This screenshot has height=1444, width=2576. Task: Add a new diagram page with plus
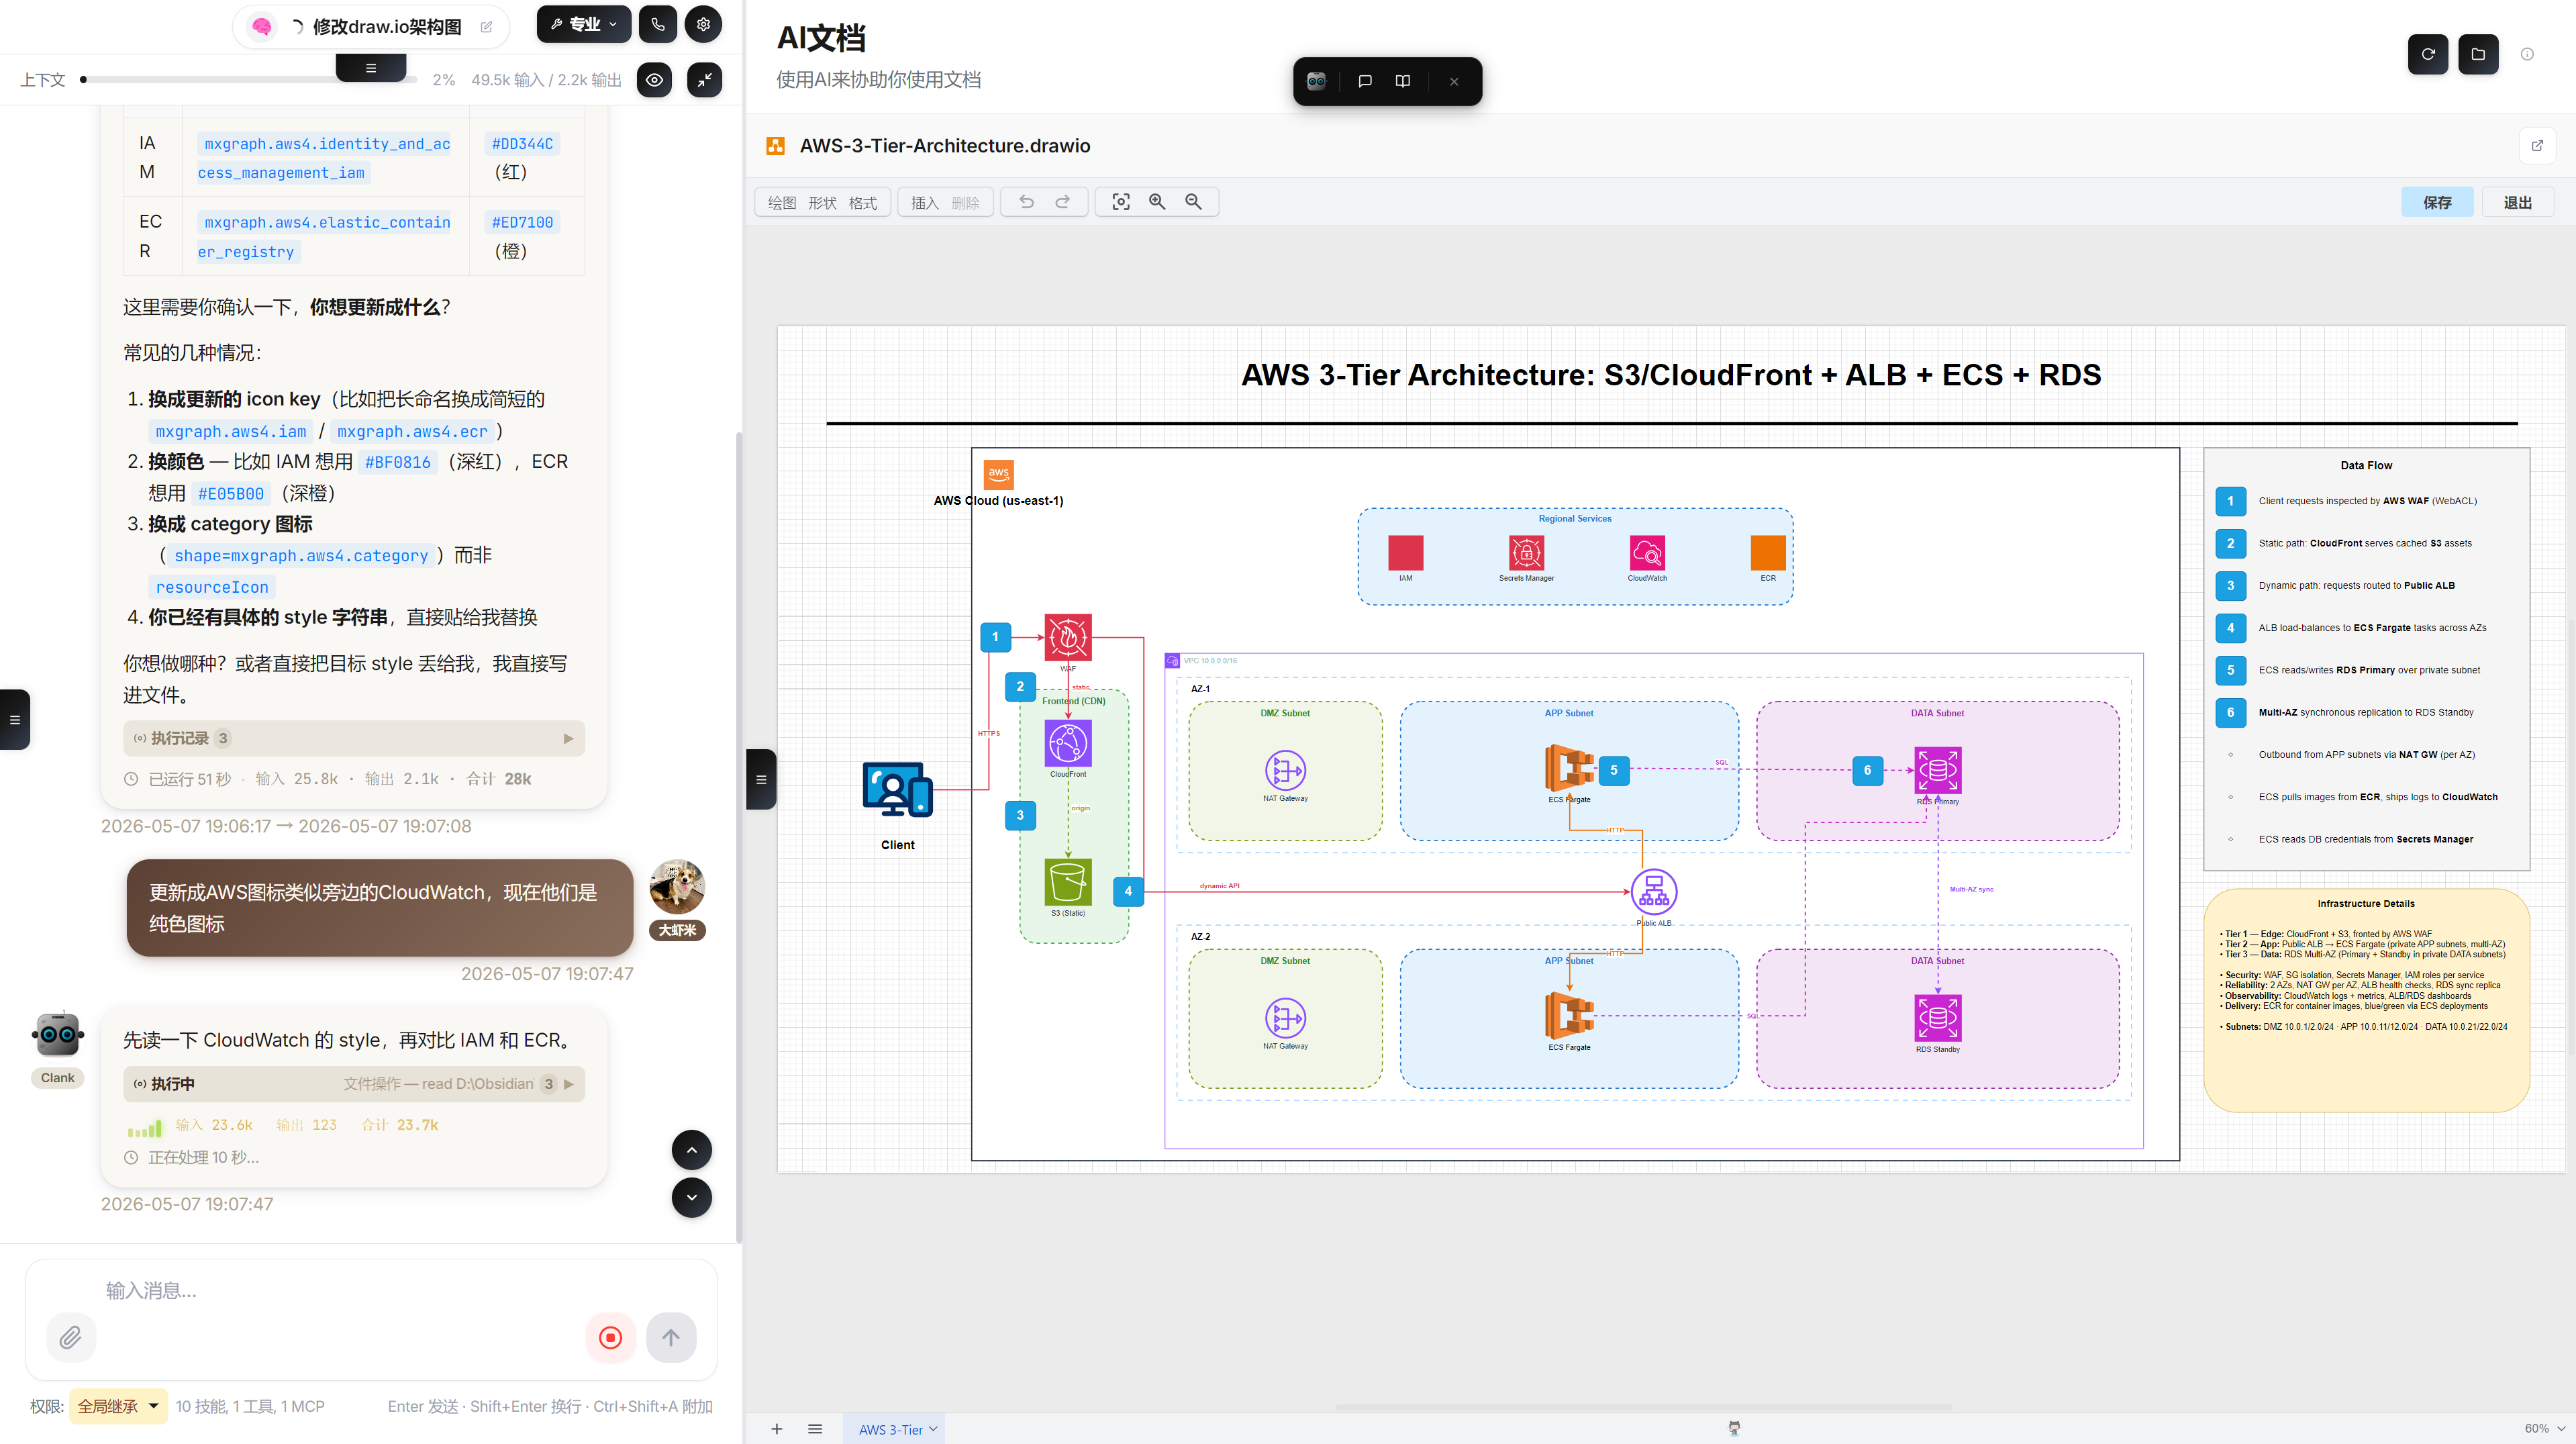point(777,1429)
